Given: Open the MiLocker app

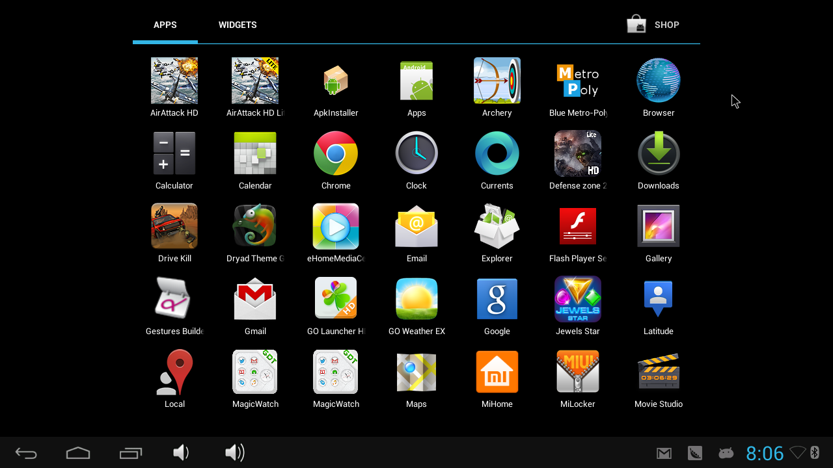Looking at the screenshot, I should pos(578,372).
